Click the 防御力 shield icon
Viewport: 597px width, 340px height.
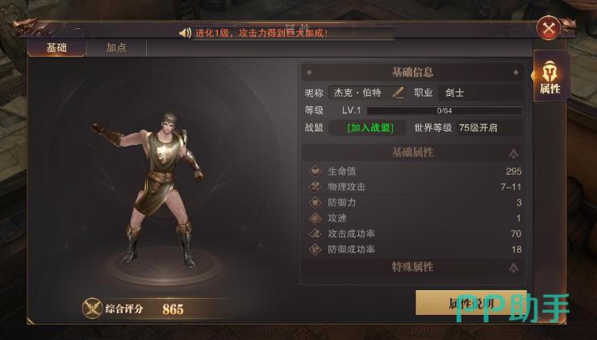315,202
